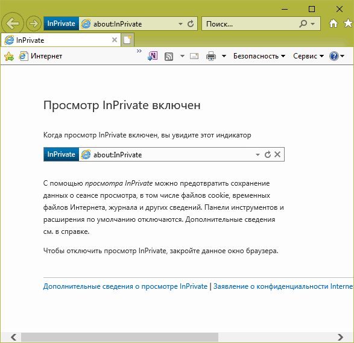This screenshot has width=354, height=343.
Task: Maximize the browser window
Action: tap(312, 9)
